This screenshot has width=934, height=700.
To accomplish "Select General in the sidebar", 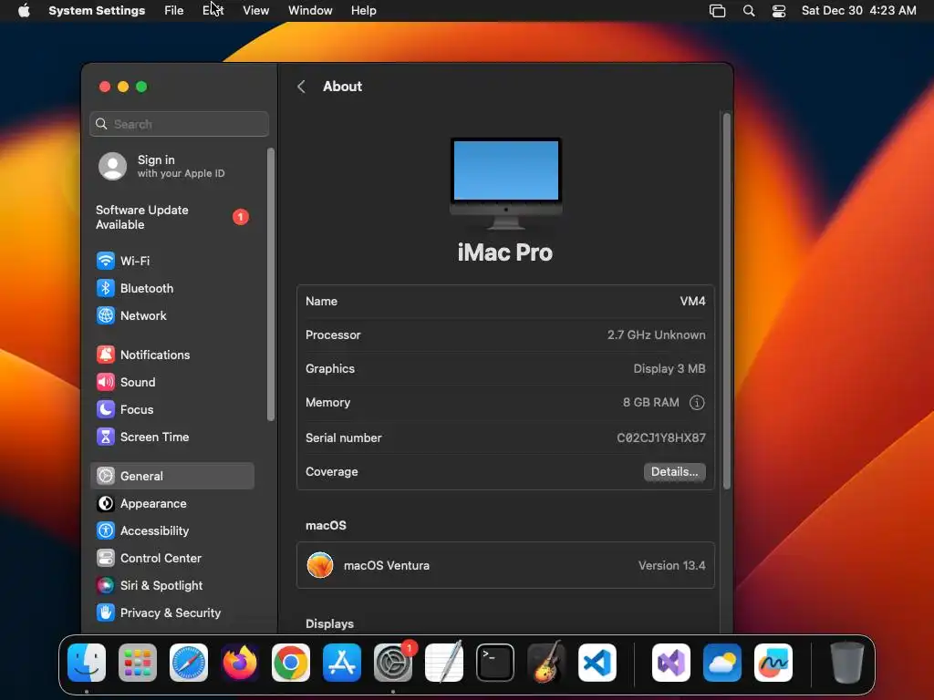I will coord(171,476).
